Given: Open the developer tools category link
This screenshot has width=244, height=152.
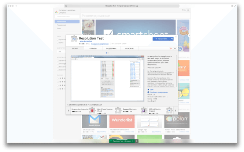Looking at the screenshot, I should pos(100,44).
